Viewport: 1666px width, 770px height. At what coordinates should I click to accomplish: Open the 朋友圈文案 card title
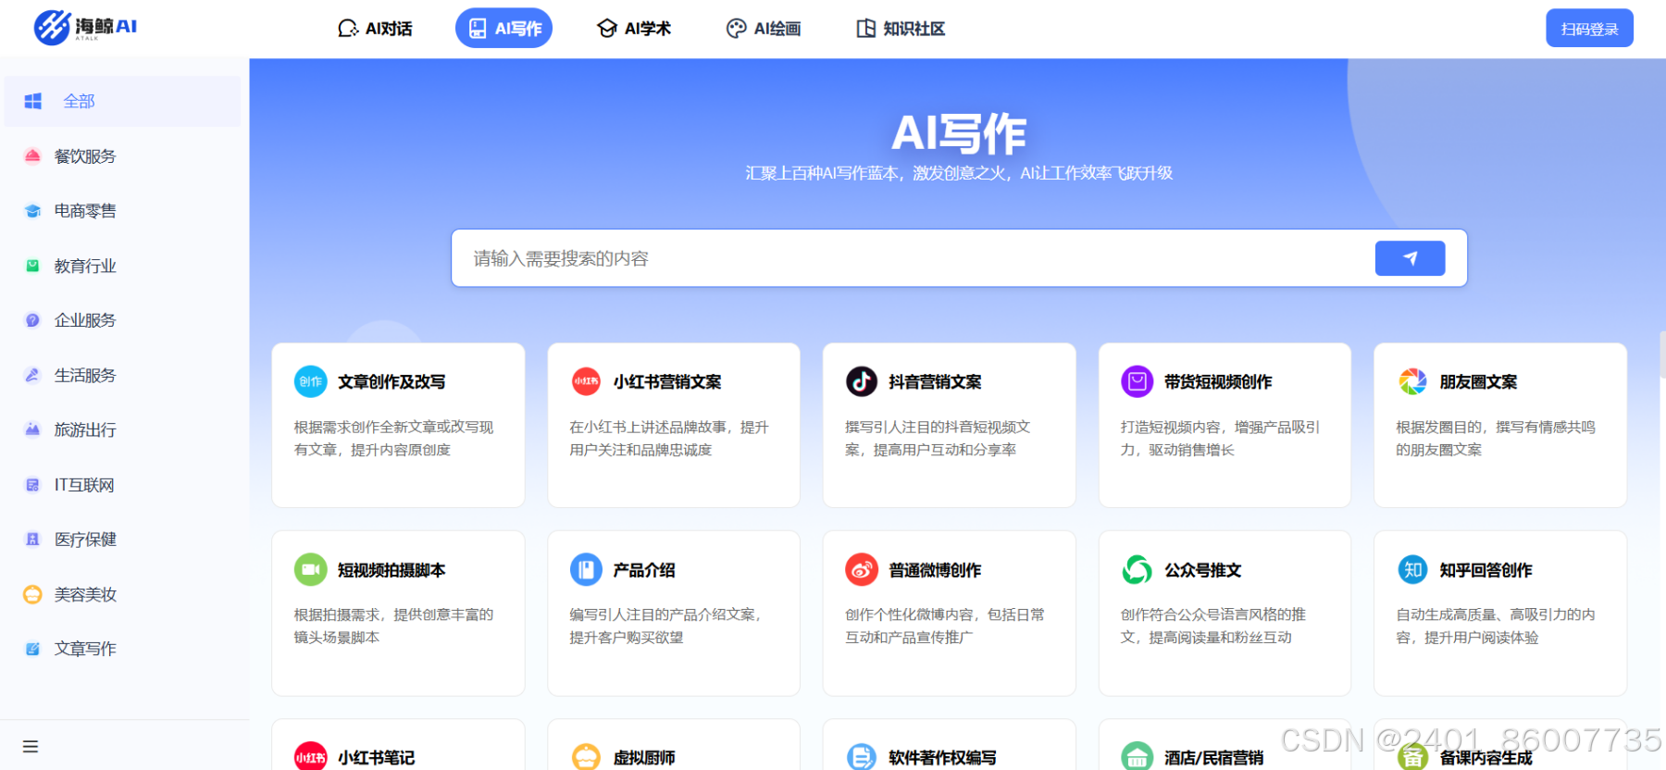(x=1478, y=382)
